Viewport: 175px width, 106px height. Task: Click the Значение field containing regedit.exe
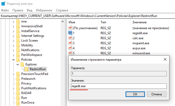[x=119, y=86]
